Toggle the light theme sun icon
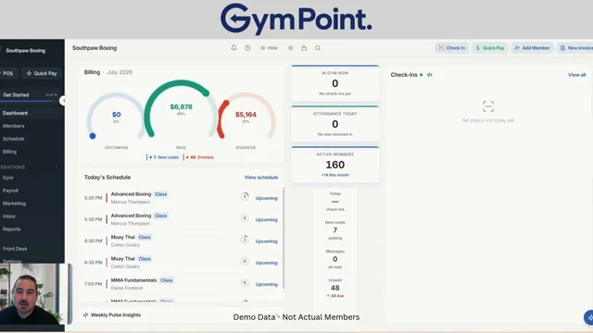The width and height of the screenshot is (593, 333). (290, 48)
